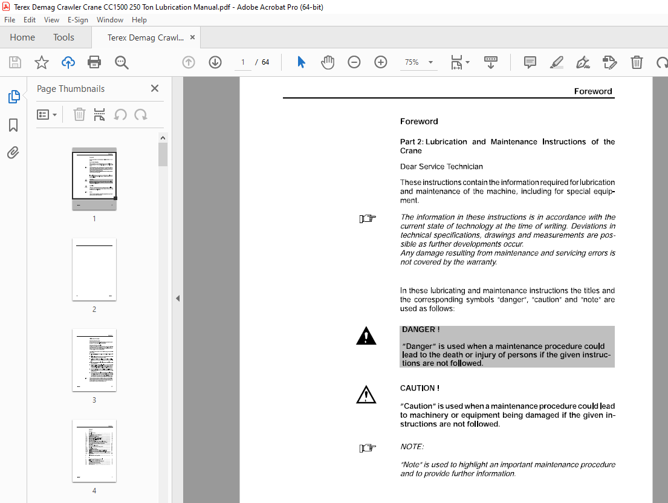Select page 4 thumbnail
Image resolution: width=668 pixels, height=503 pixels.
click(x=94, y=450)
